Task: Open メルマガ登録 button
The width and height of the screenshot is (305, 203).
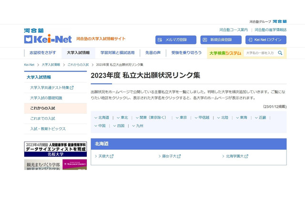Action: (176, 40)
